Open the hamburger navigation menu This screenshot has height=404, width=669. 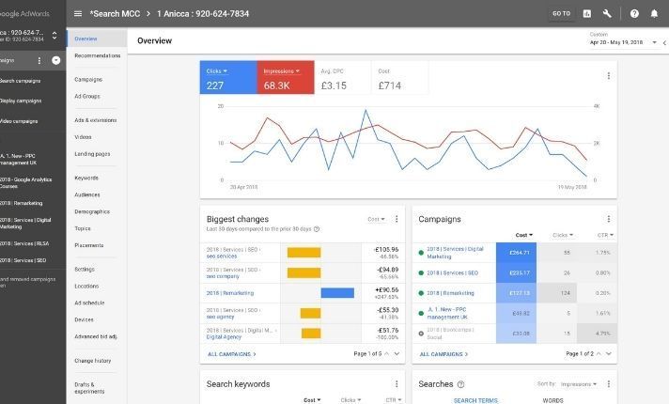pos(78,13)
